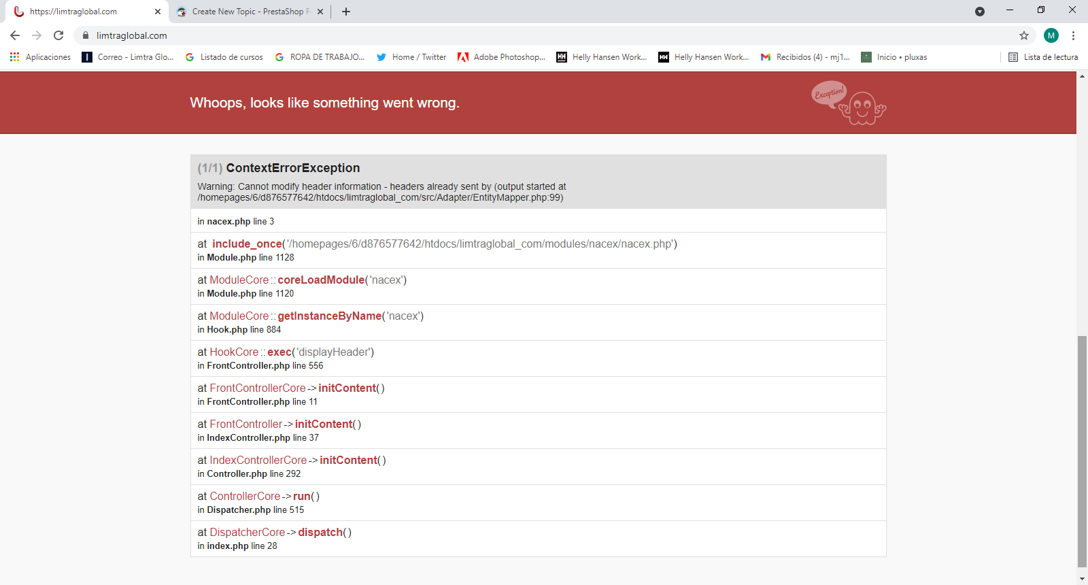Click the scrollbar down arrow
This screenshot has height=585, width=1088.
pyautogui.click(x=1082, y=579)
